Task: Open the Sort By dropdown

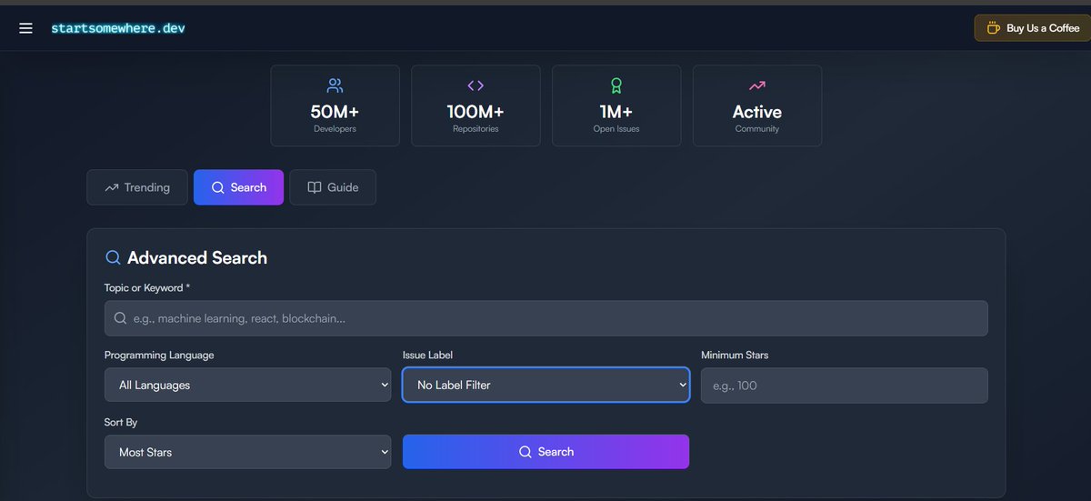Action: point(248,452)
